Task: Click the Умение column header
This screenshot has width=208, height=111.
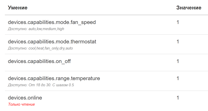Action: point(18,8)
